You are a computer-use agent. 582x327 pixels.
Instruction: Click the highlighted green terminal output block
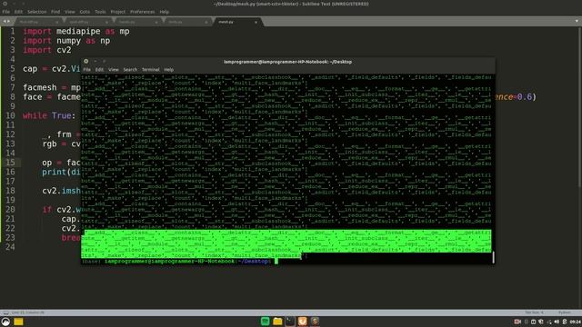click(286, 244)
